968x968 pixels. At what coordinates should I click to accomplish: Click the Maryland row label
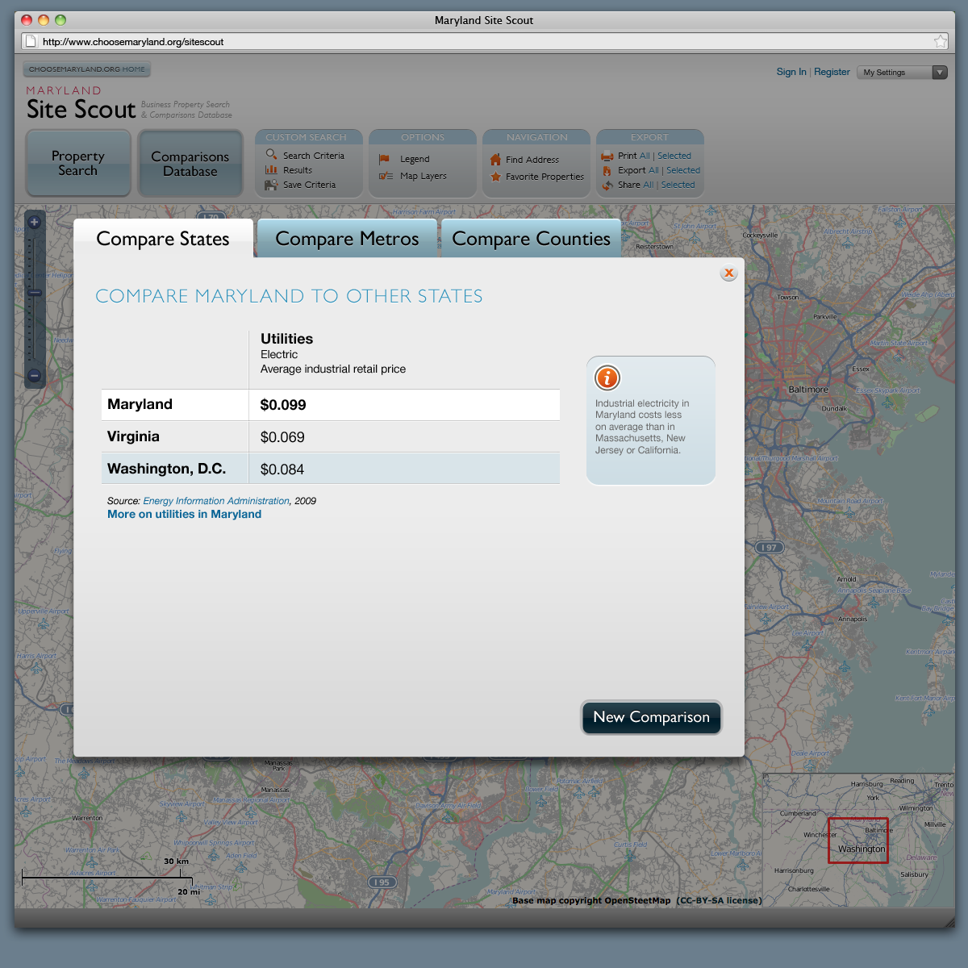(x=140, y=404)
